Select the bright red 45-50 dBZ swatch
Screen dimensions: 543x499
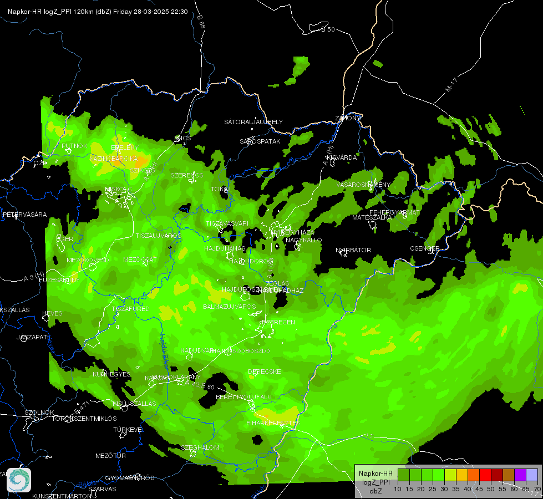tap(485, 475)
